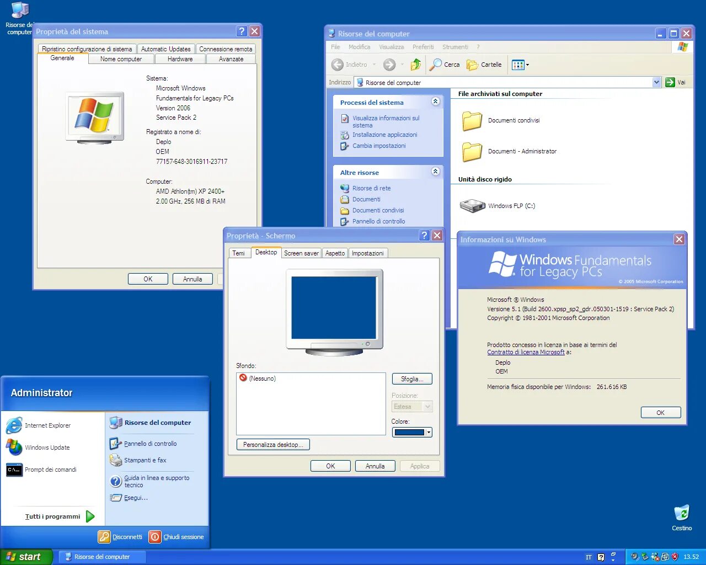Click the Chiudi sessione button
Image resolution: width=706 pixels, height=565 pixels.
176,537
